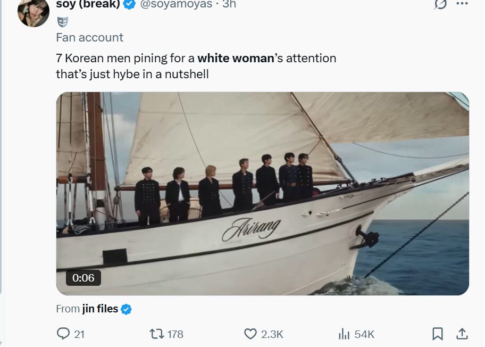Click the verified badge next to jin files
Viewport: 485px width, 347px height.
point(126,309)
